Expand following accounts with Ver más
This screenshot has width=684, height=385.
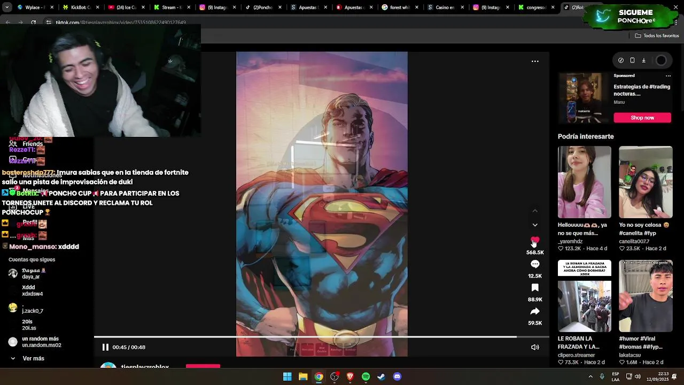pos(28,358)
